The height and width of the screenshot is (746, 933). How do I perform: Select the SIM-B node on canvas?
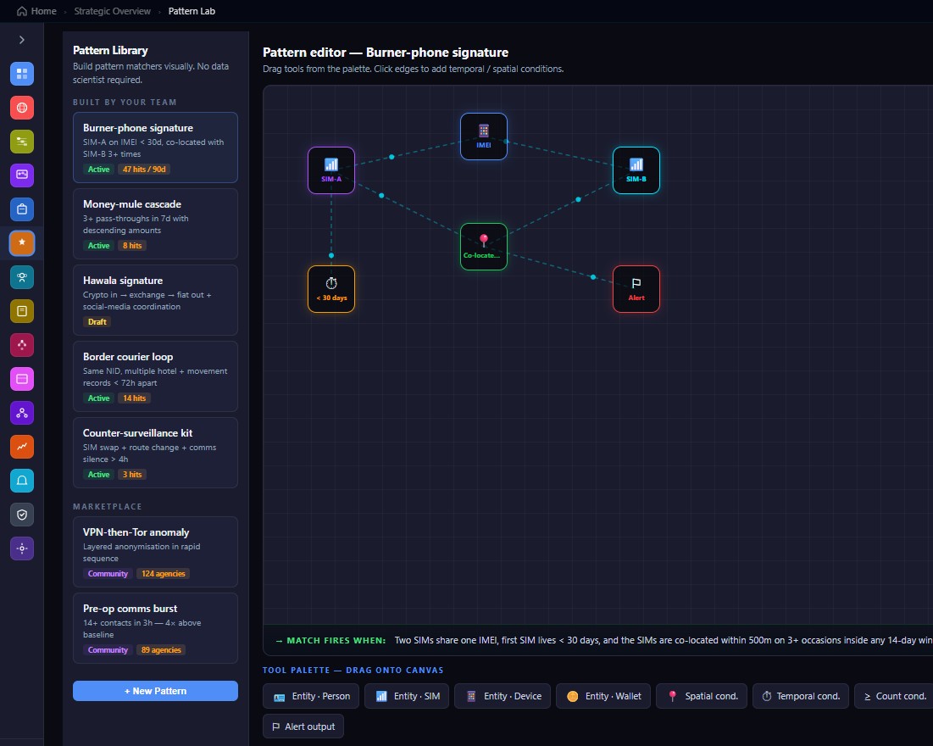click(636, 170)
